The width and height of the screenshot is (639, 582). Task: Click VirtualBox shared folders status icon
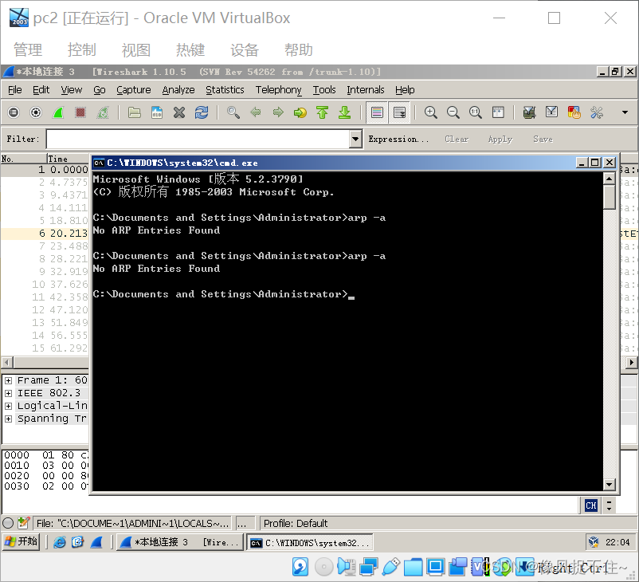pos(414,567)
